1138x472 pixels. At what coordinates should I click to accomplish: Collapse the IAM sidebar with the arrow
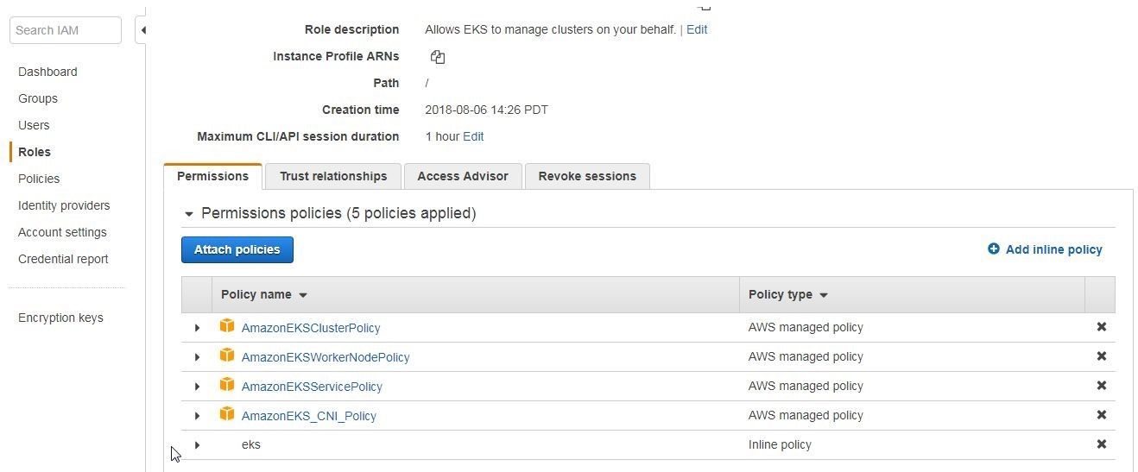[143, 30]
